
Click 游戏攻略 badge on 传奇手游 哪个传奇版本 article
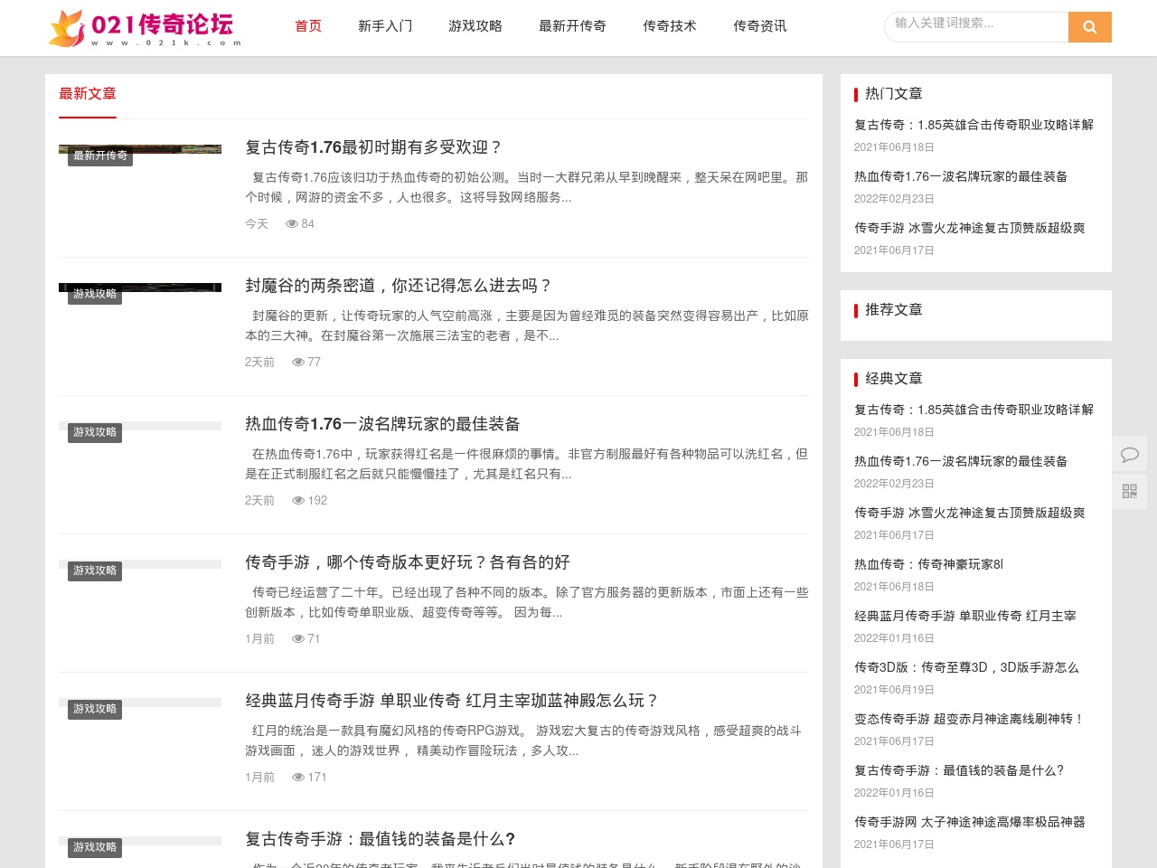(x=95, y=571)
